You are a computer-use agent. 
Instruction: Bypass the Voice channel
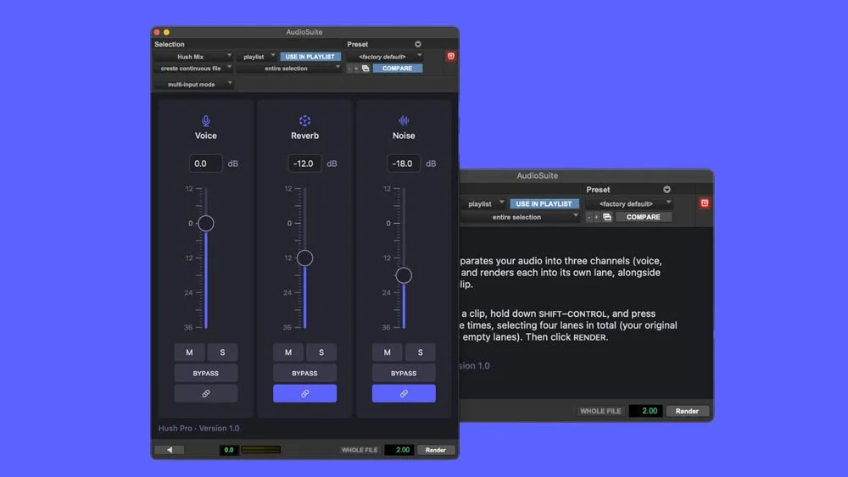pos(205,374)
